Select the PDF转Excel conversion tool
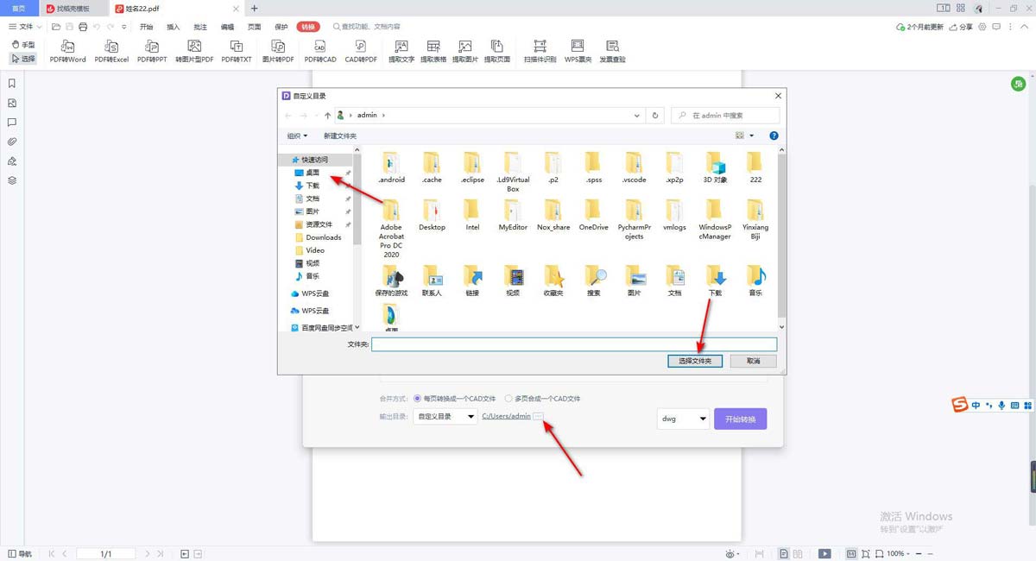 [111, 51]
